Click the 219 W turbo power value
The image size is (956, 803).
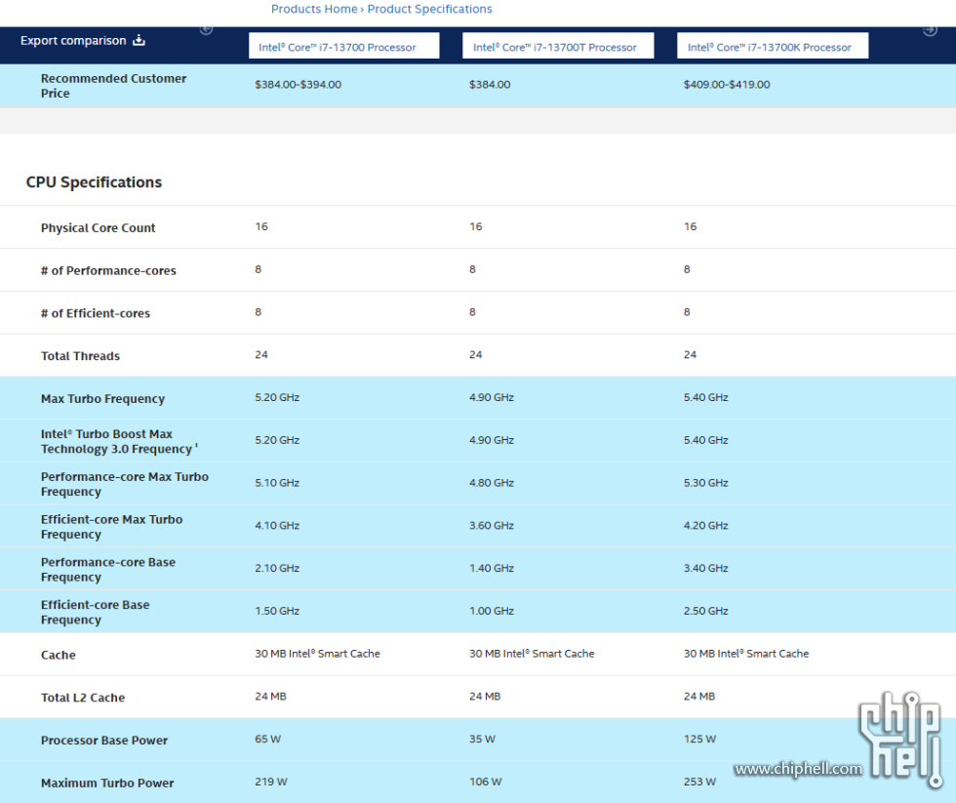pos(271,782)
